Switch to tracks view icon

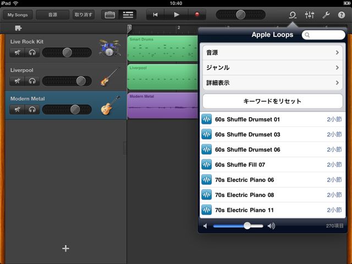(x=128, y=15)
